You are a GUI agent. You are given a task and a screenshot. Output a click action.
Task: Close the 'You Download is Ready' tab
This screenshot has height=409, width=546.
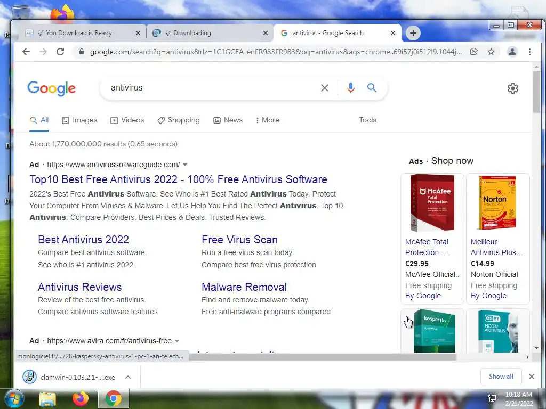tap(138, 33)
